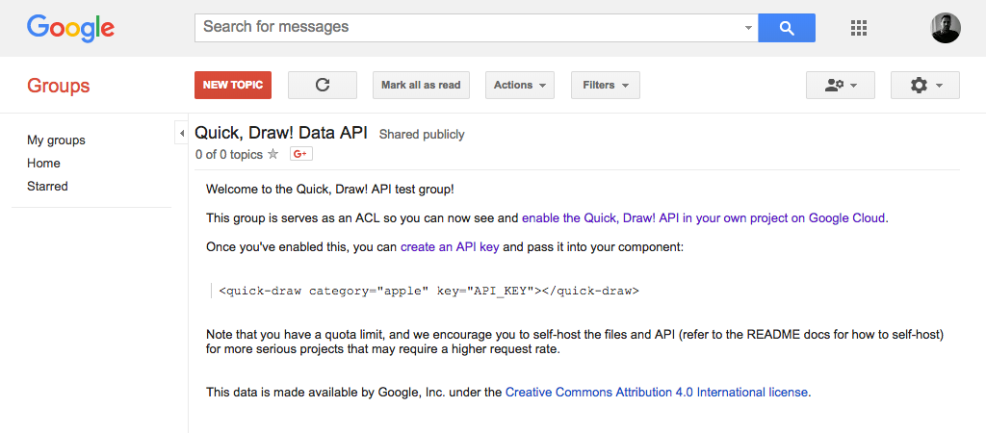The width and height of the screenshot is (986, 433).
Task: Collapse the left sidebar panel arrow
Action: 182,133
